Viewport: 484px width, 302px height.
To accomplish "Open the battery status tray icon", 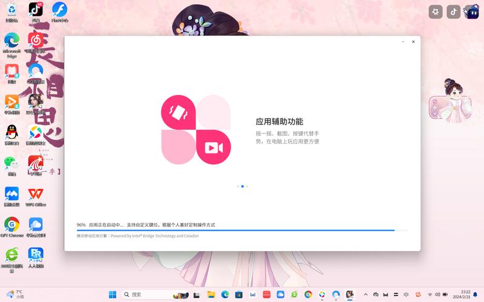I will coord(445,295).
